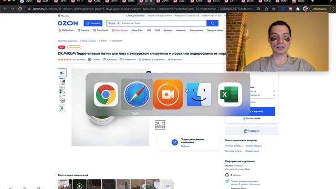Close the active Chrome tab
Image resolution: width=336 pixels, height=189 pixels.
[x=151, y=1]
